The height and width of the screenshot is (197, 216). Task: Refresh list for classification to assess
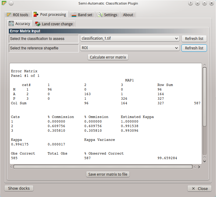pos(194,38)
